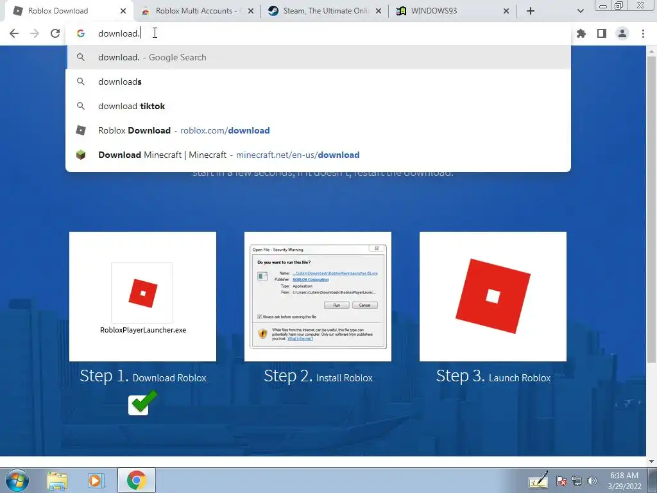657x493 pixels.
Task: Click the scrollbar down arrow
Action: tap(651, 462)
